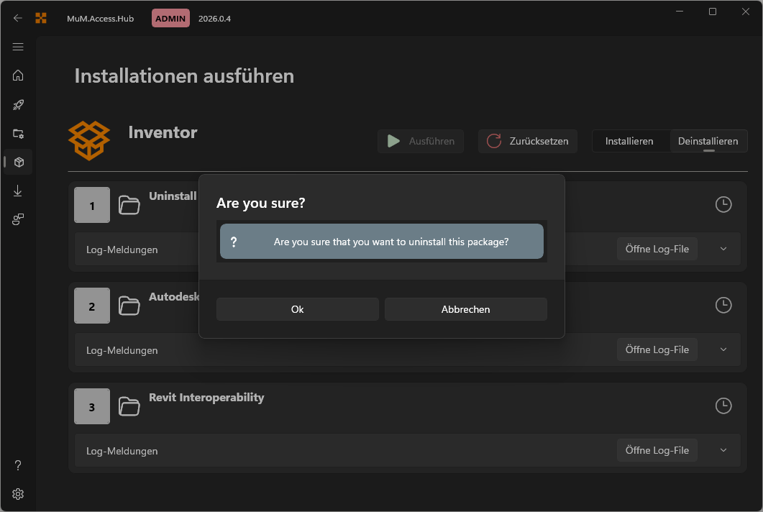Click the clock icon on the Uninstall step
Image resolution: width=763 pixels, height=512 pixels.
[x=723, y=205]
